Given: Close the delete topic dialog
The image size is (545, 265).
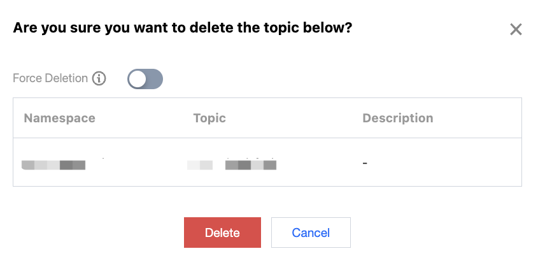Looking at the screenshot, I should [516, 29].
